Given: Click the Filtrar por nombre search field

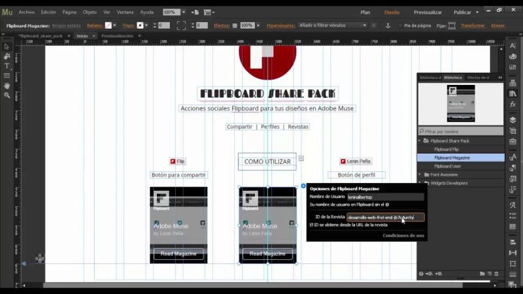Looking at the screenshot, I should coord(461,131).
